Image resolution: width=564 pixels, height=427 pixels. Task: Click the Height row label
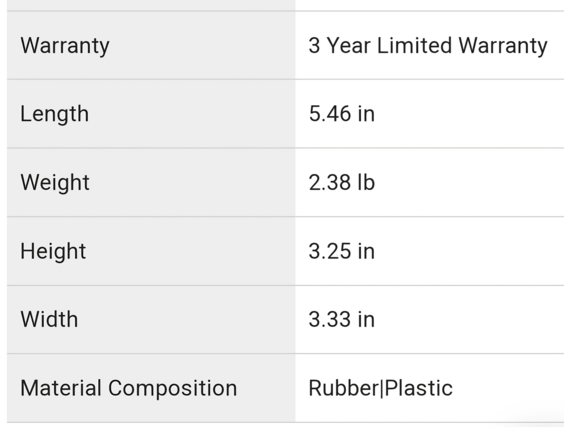pos(53,251)
